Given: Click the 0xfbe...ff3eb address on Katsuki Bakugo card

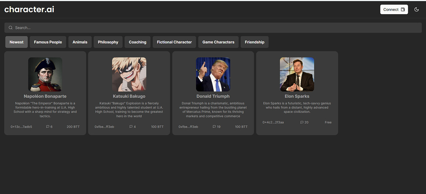Looking at the screenshot, I should click(104, 127).
